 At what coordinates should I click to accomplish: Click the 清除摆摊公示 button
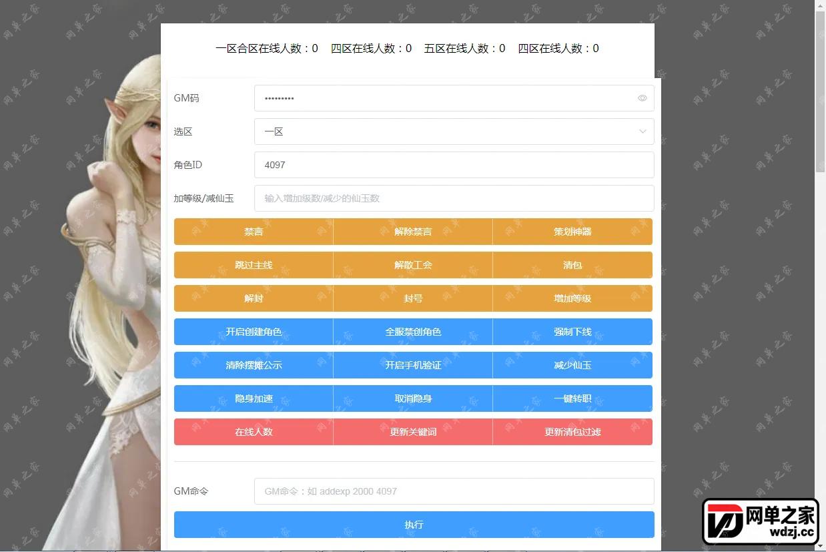254,365
